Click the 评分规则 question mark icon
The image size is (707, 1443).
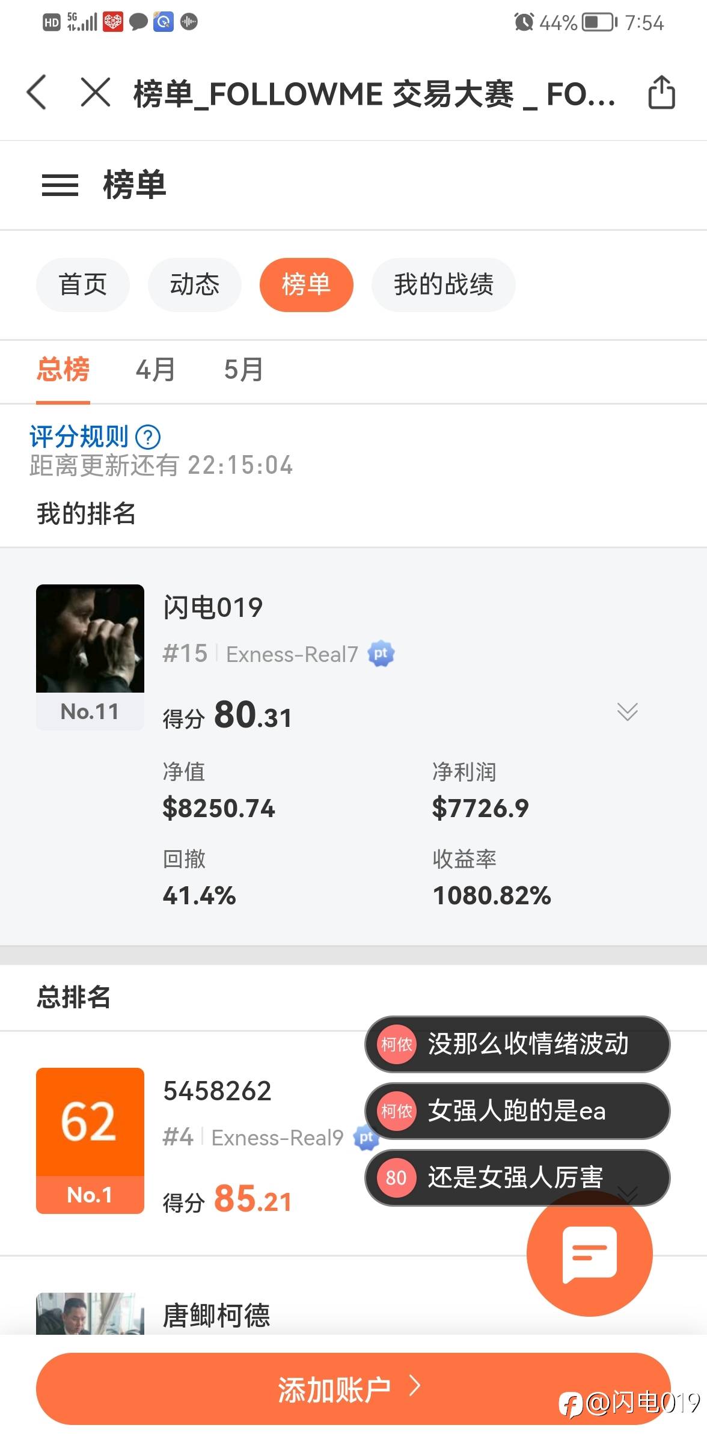[148, 437]
